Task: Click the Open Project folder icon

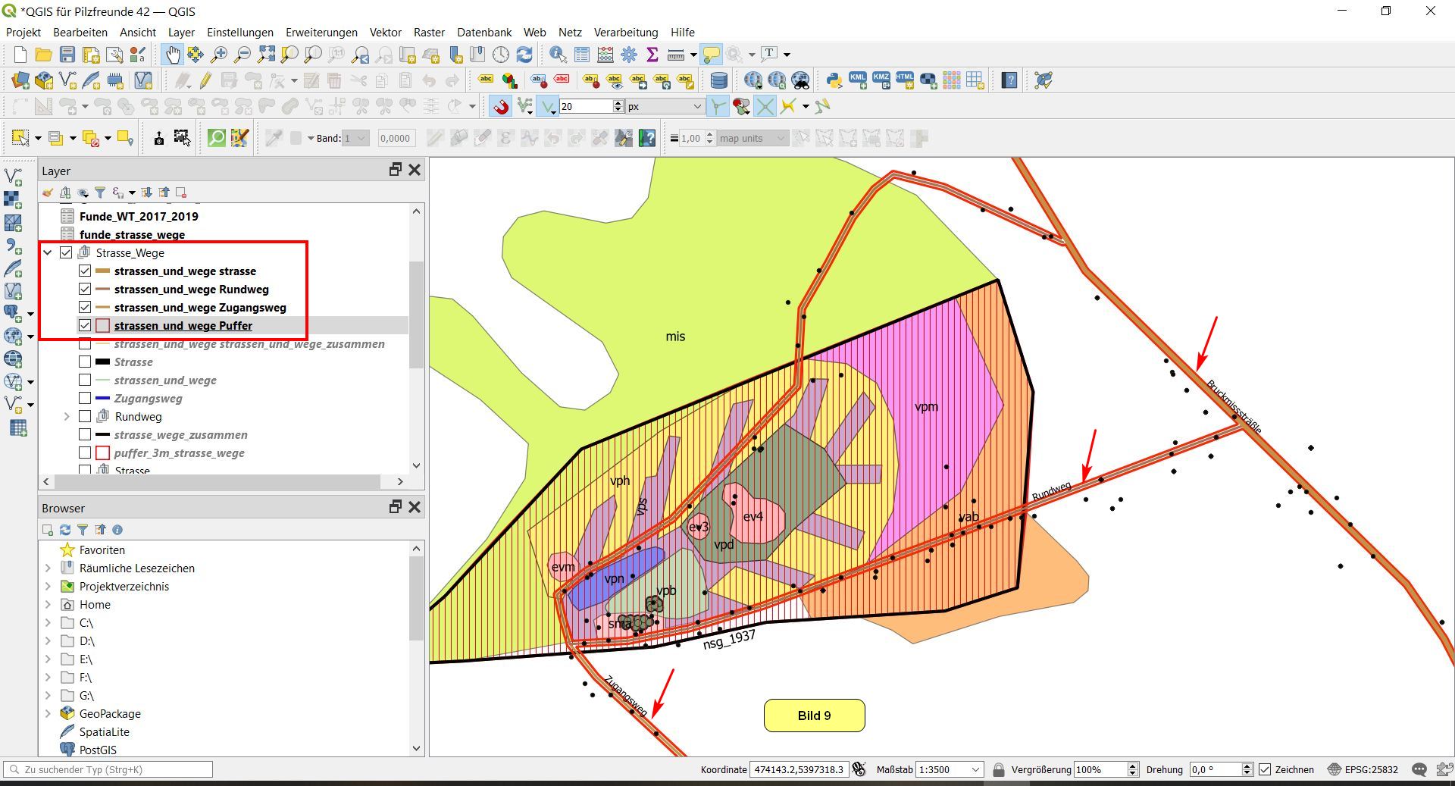Action: 43,55
